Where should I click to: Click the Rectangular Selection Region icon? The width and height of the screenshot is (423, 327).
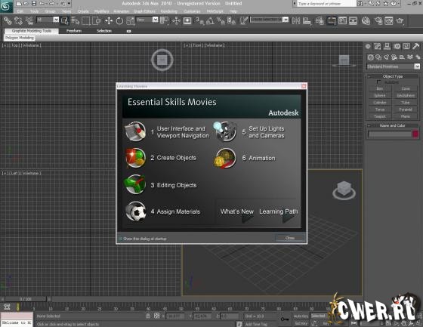point(86,21)
